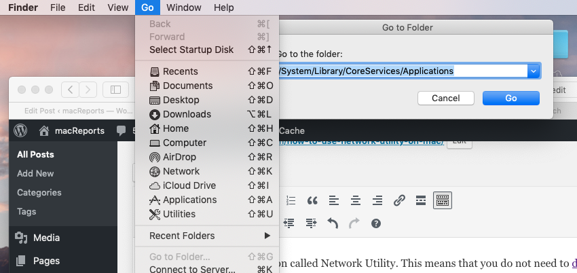The width and height of the screenshot is (577, 273).
Task: Open Tags in WordPress sidebar
Action: (26, 212)
